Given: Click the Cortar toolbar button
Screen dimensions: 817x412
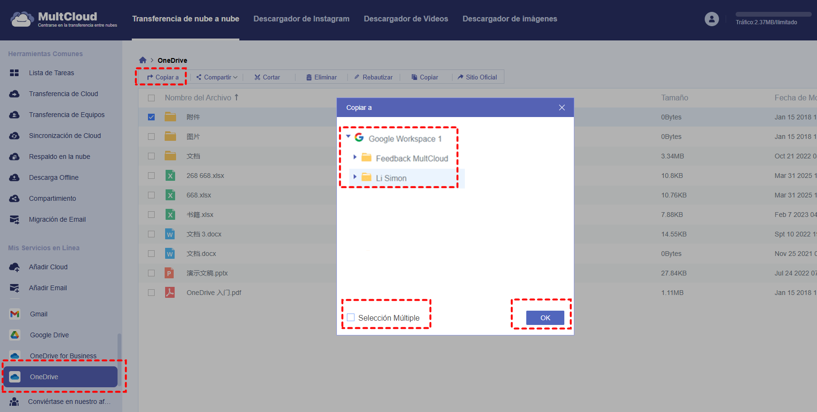Looking at the screenshot, I should click(x=267, y=77).
